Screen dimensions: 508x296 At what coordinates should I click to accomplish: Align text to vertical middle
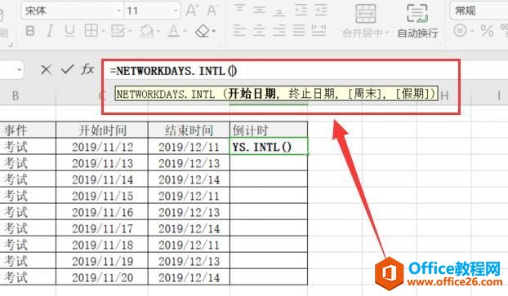(x=259, y=10)
